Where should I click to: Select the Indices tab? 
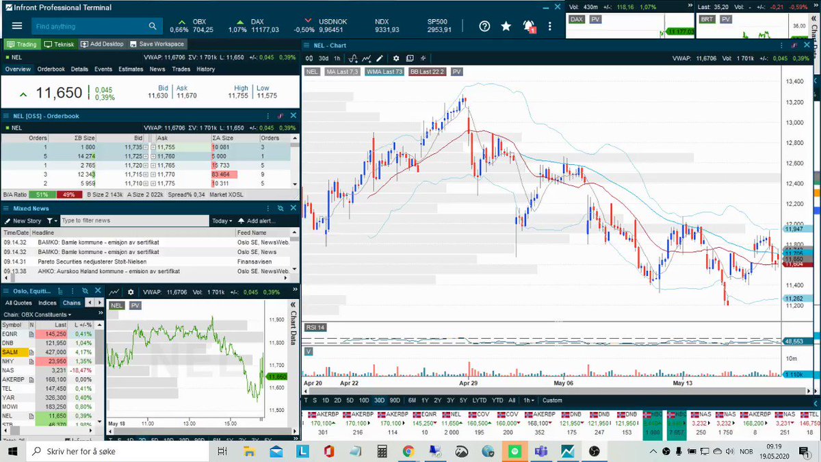47,303
